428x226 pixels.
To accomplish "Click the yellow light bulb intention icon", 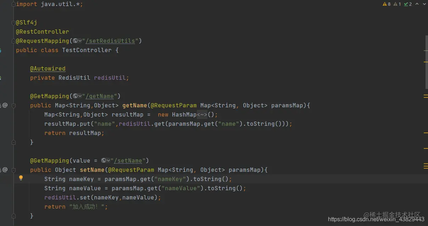I will pyautogui.click(x=21, y=178).
